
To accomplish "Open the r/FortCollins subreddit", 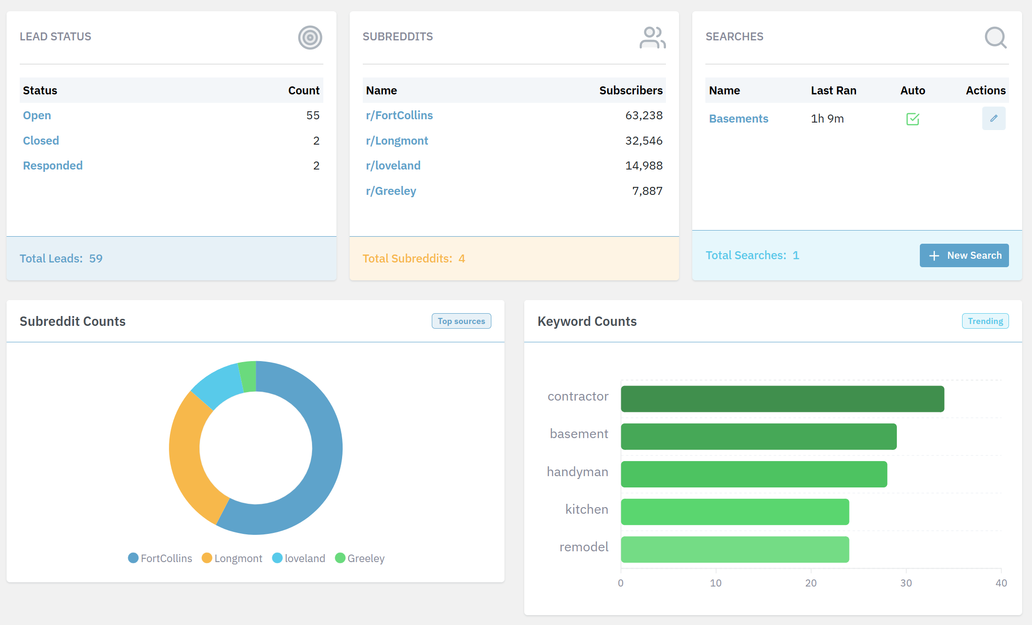I will [399, 115].
